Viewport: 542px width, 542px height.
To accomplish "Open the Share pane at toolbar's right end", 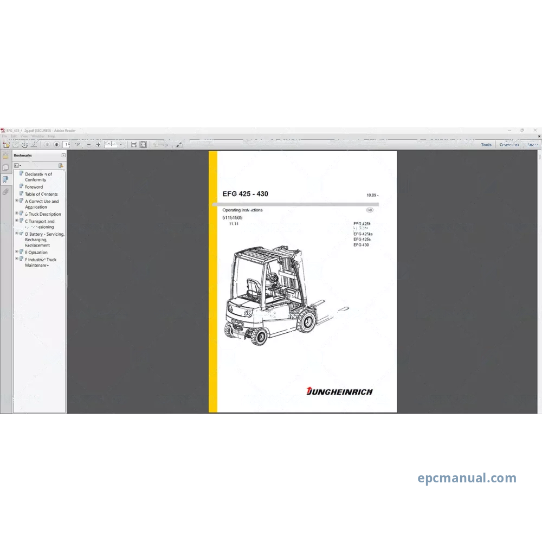I will [533, 145].
